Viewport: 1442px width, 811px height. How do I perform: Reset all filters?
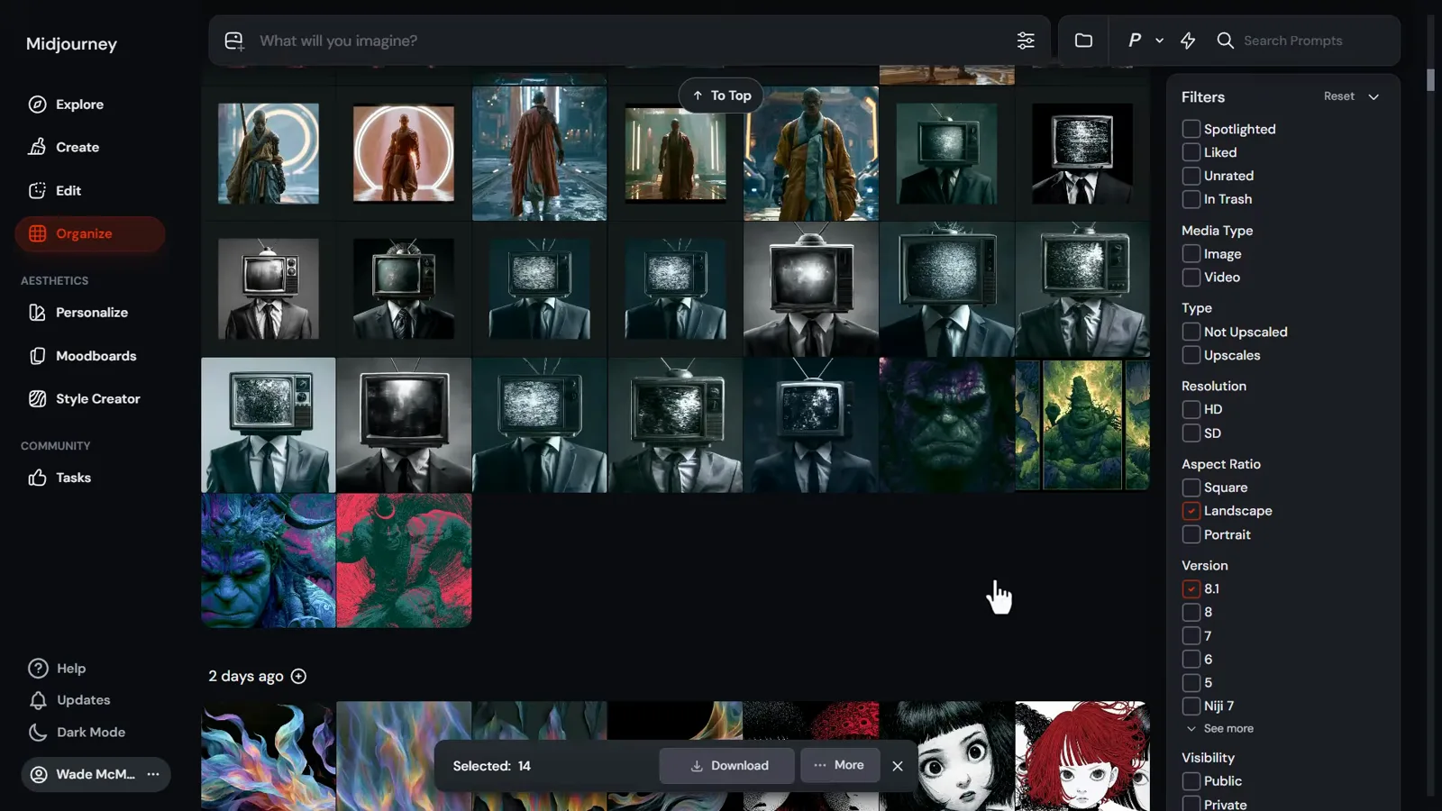coord(1338,96)
